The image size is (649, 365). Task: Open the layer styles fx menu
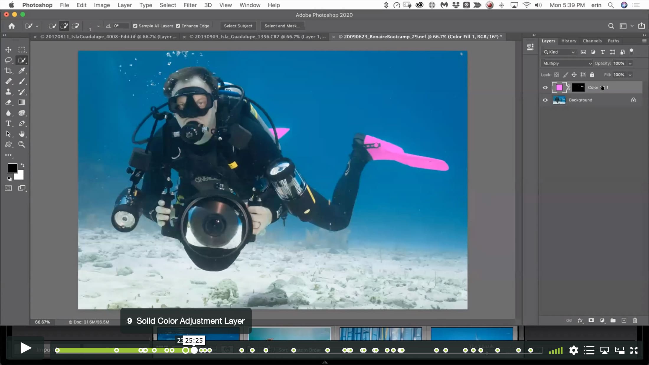[580, 320]
